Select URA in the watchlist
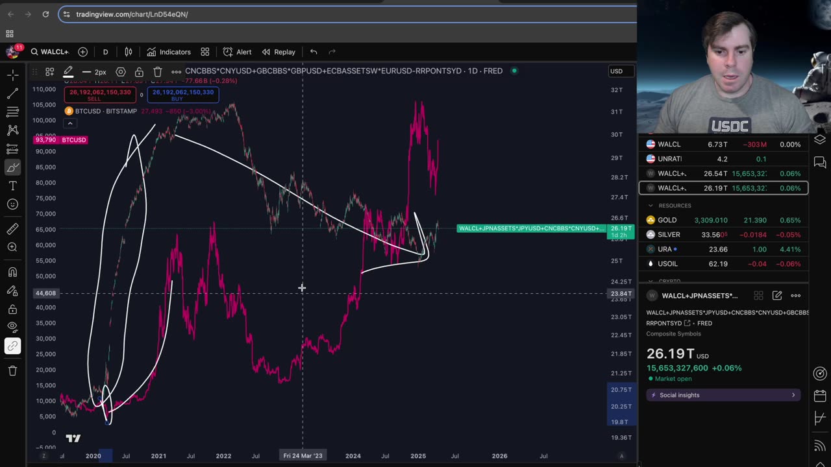This screenshot has width=831, height=467. (723, 250)
